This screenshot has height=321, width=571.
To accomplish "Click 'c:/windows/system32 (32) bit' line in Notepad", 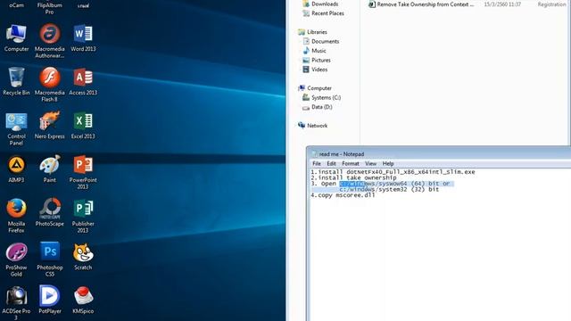I will 389,189.
